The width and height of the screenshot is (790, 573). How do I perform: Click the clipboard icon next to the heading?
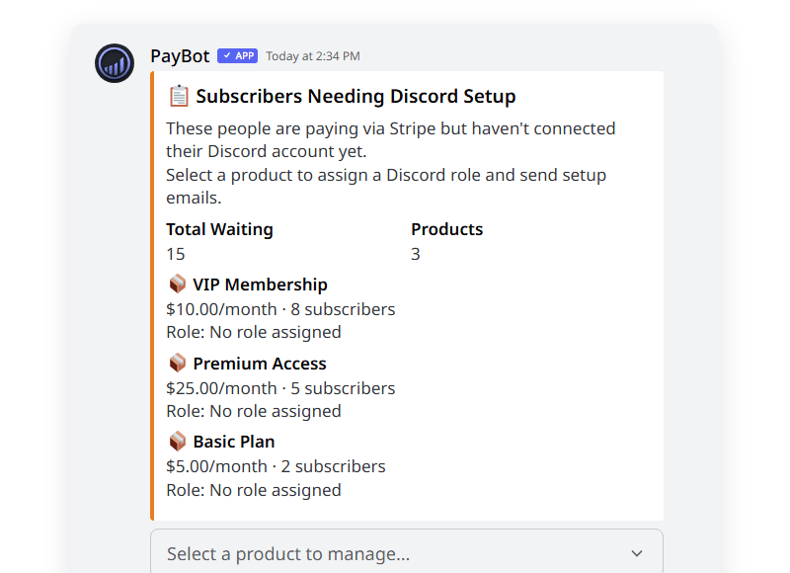point(179,95)
